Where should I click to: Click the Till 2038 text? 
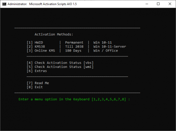(x=74, y=46)
